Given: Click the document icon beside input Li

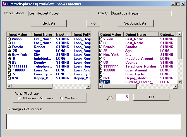Looking at the screenshot, I should click(9, 43).
